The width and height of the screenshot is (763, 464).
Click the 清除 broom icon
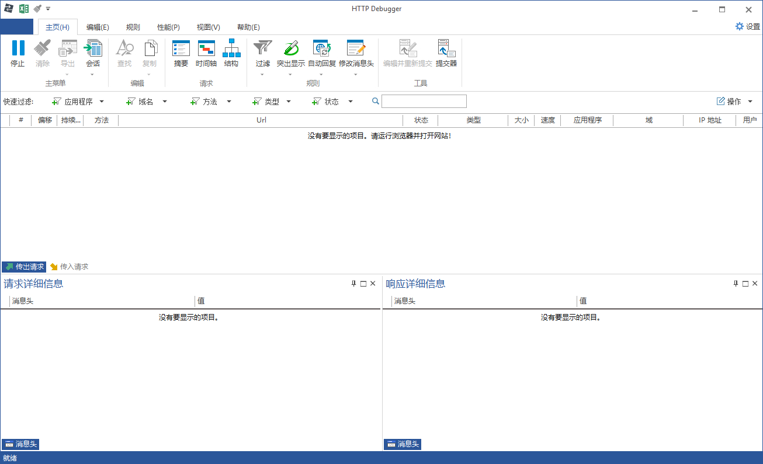point(43,48)
